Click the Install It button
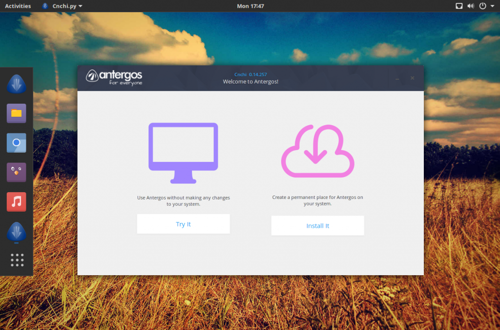 (x=317, y=226)
